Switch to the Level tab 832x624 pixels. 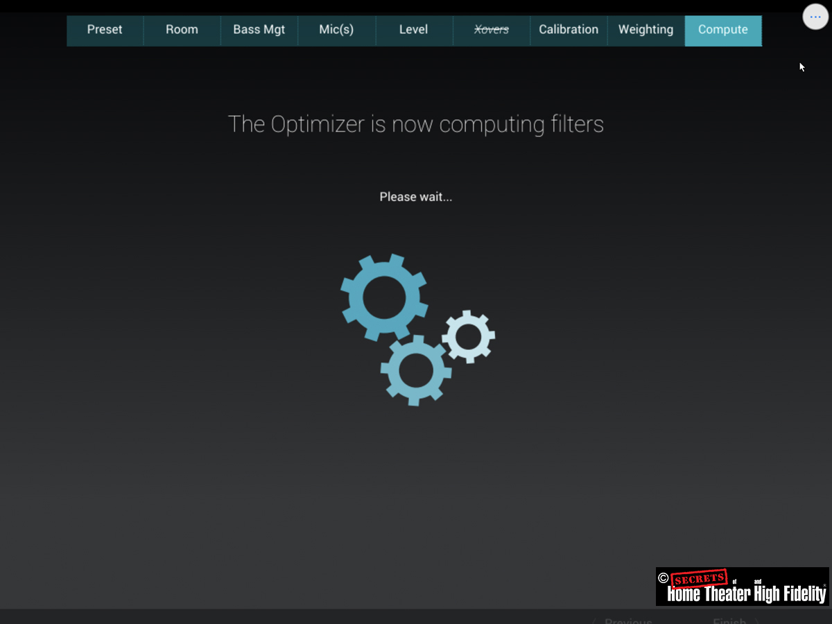[413, 30]
